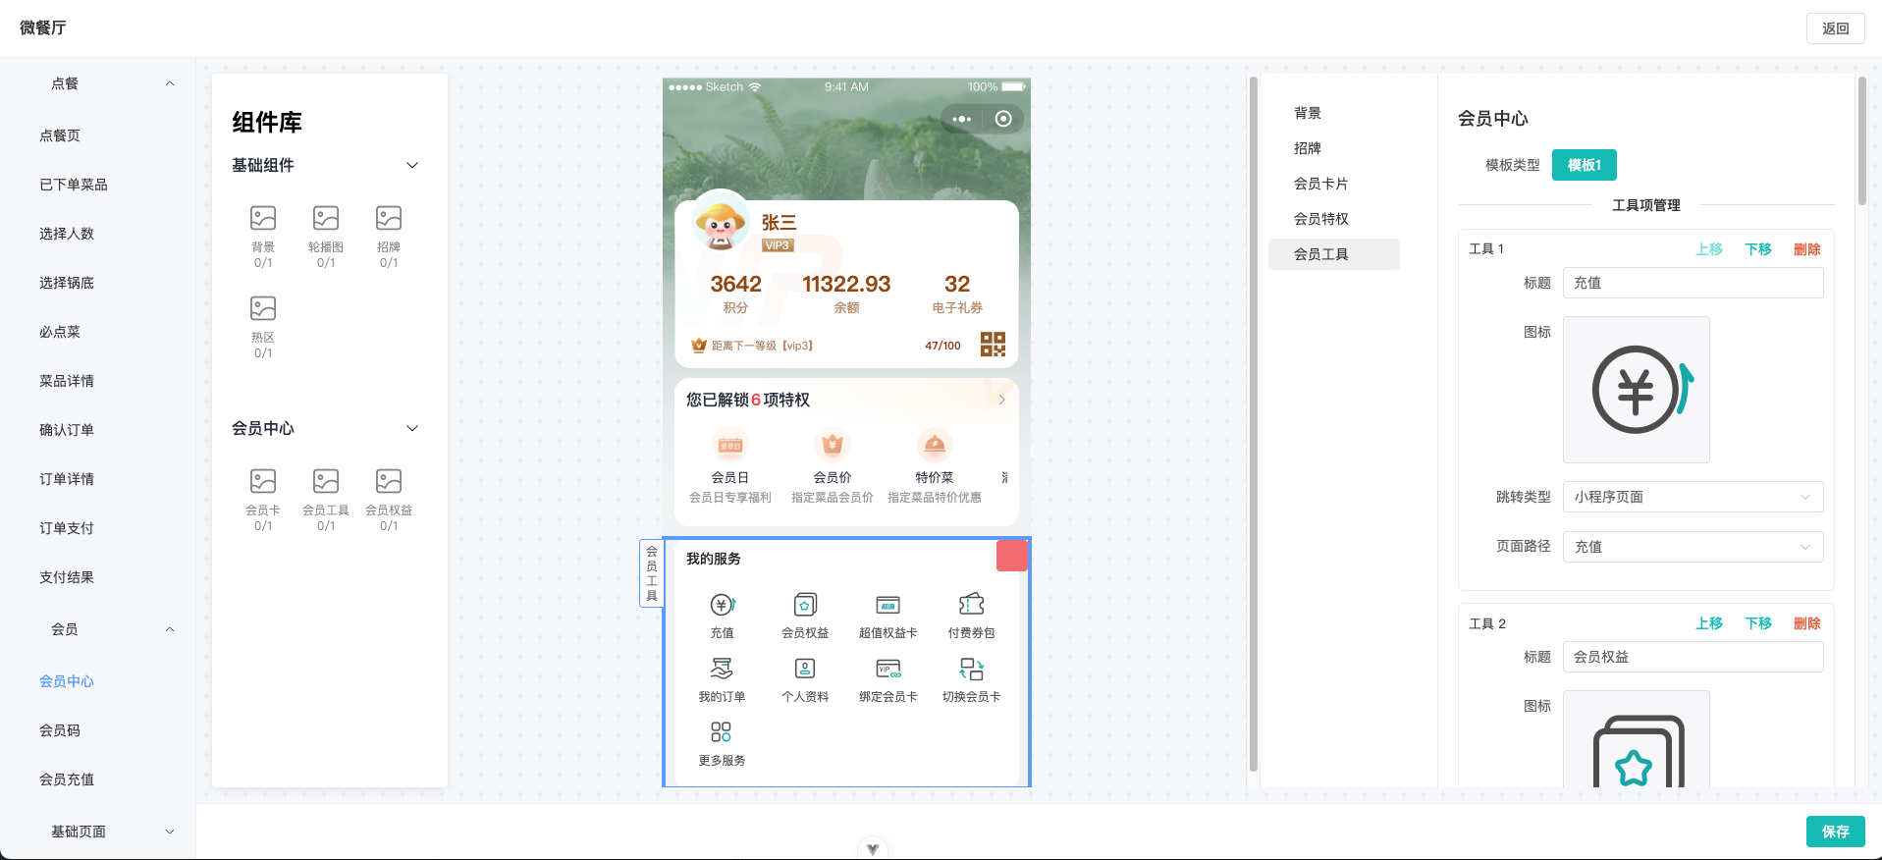Tap the 我的订单 icon in preview

[722, 669]
